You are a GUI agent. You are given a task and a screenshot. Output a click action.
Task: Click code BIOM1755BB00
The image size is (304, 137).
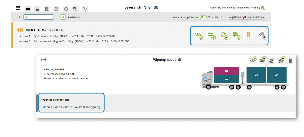click(105, 36)
